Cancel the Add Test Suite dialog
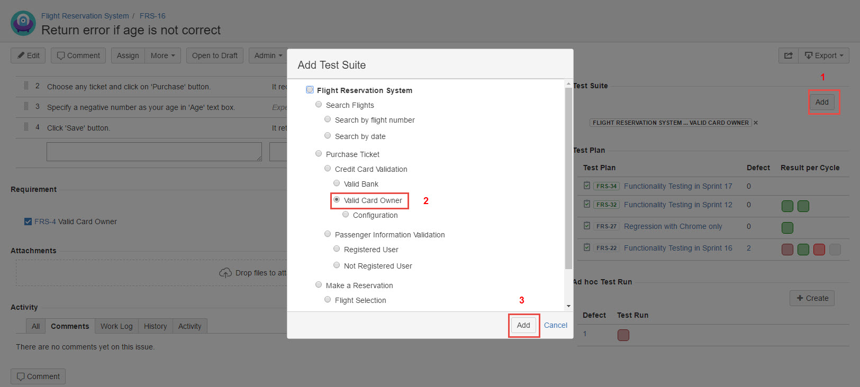This screenshot has width=860, height=387. (x=555, y=325)
